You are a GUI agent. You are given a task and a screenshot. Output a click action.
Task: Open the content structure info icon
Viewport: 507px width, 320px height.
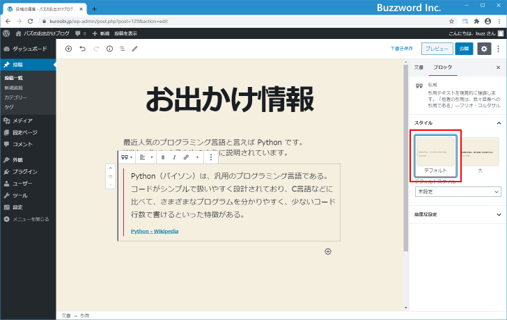pyautogui.click(x=109, y=49)
